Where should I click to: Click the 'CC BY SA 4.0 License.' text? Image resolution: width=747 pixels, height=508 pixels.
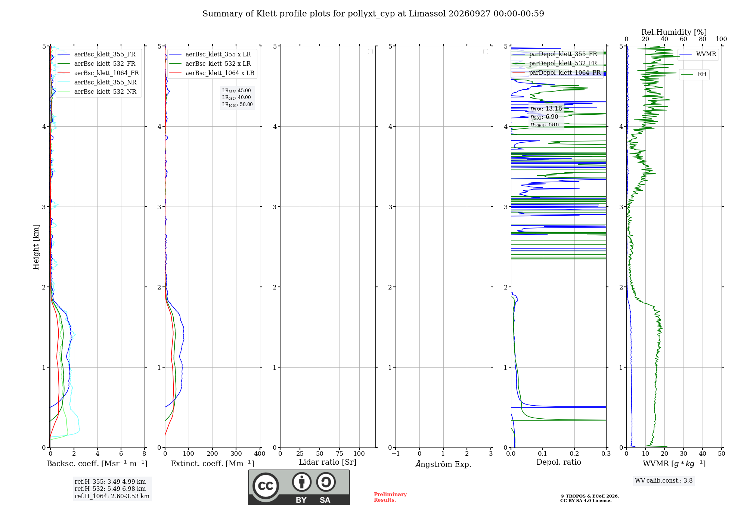point(586,501)
